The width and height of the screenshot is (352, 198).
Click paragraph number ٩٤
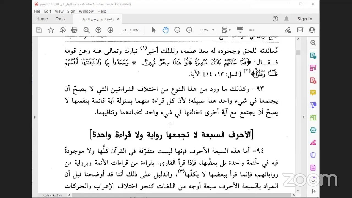point(258,151)
